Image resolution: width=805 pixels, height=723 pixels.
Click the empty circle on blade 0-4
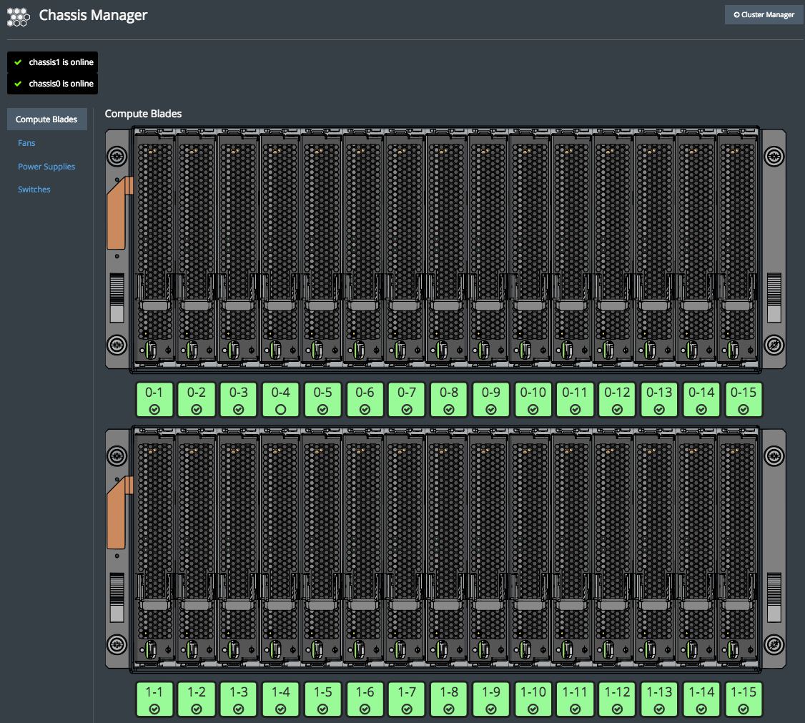tap(281, 409)
